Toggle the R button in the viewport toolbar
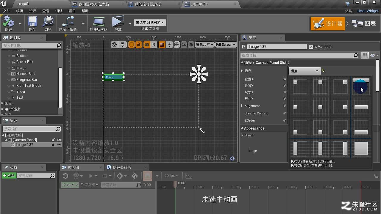The image size is (381, 214). tap(154, 45)
